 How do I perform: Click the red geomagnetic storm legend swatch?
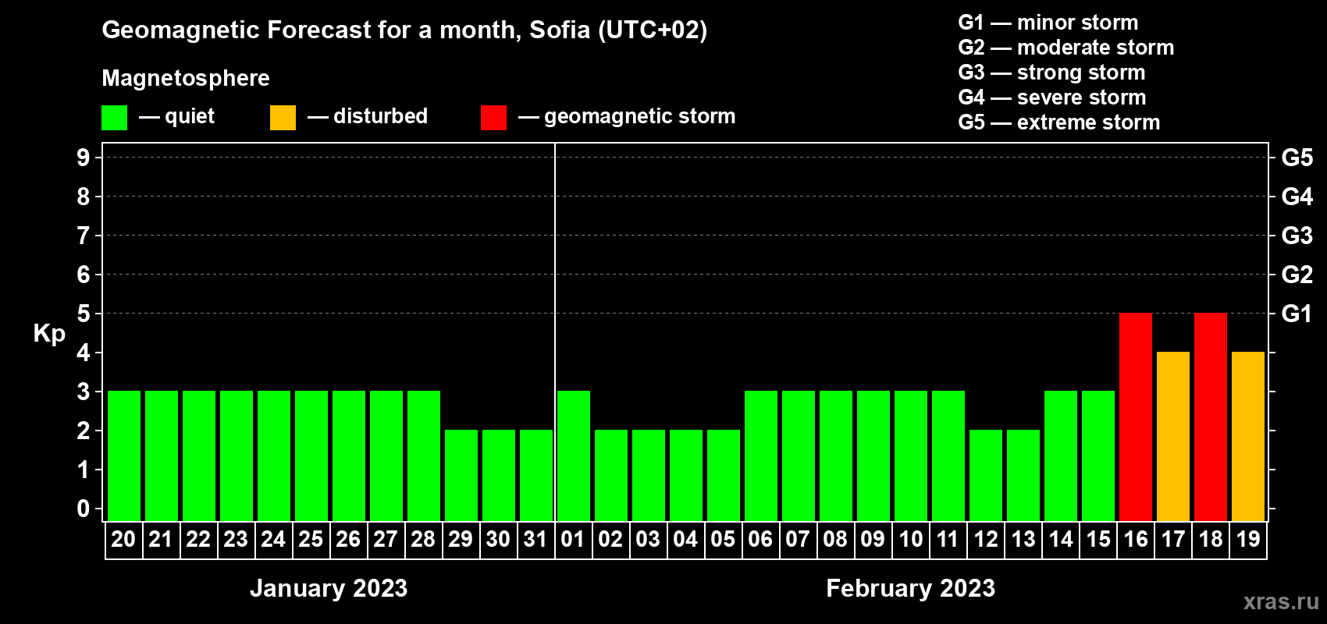493,118
